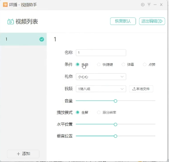
Task: Minimize the 咩播 window
Action: pyautogui.click(x=155, y=5)
